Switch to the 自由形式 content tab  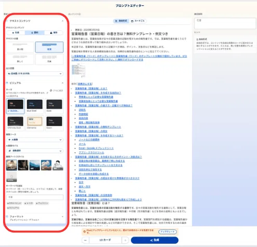(121, 21)
